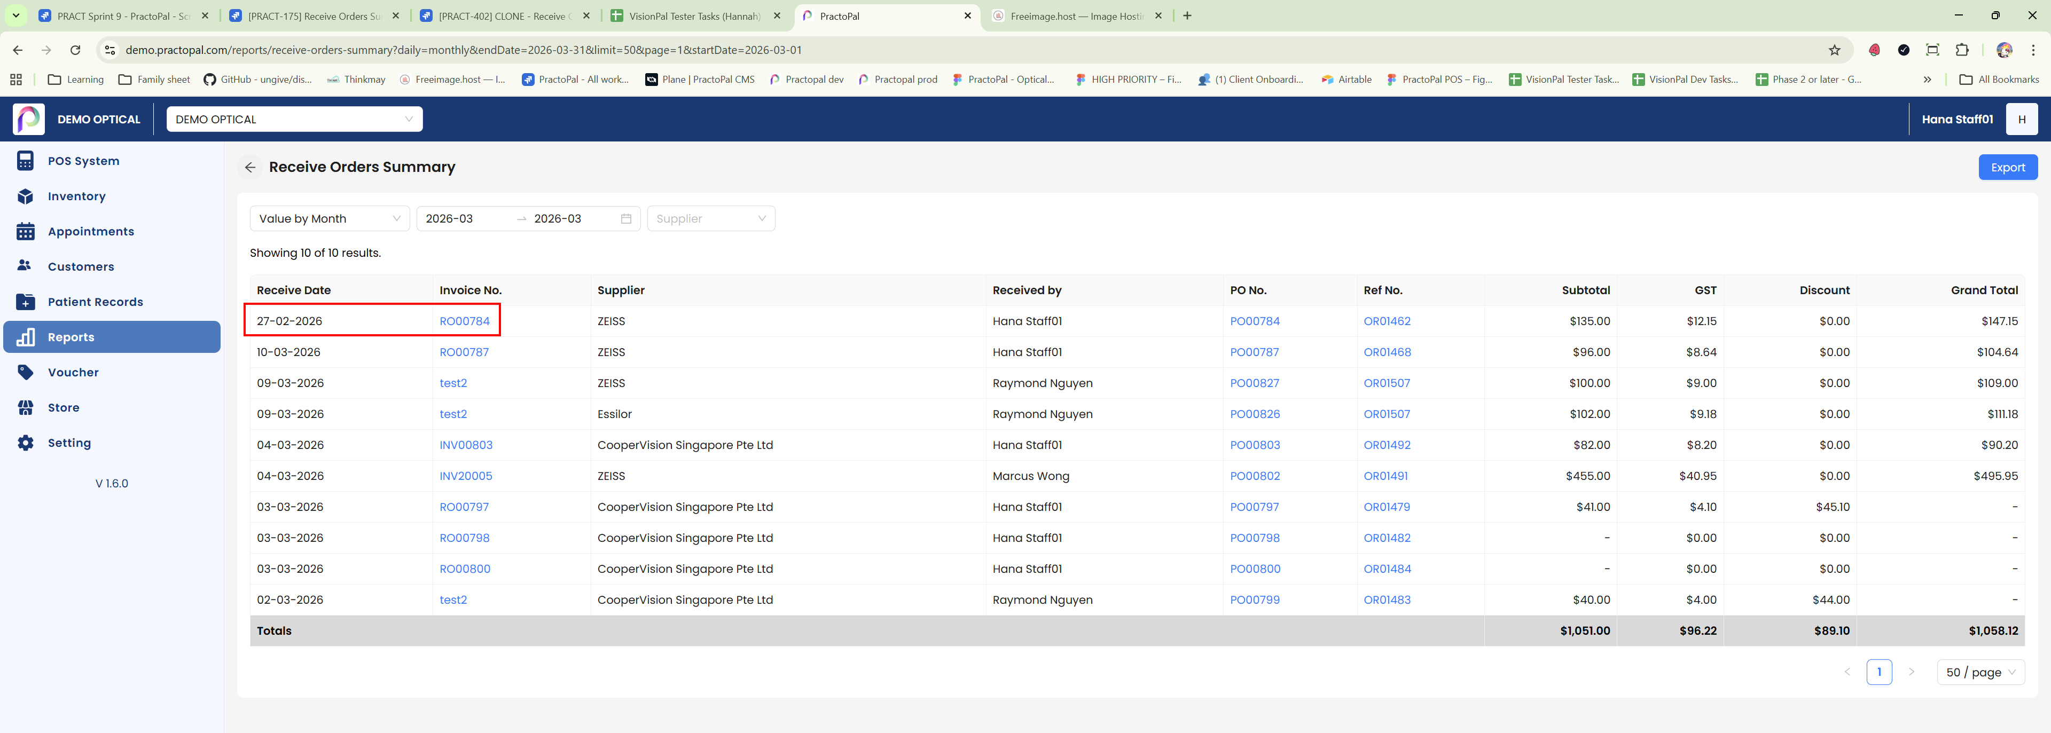Open the Store shop icon
The width and height of the screenshot is (2051, 733).
coord(26,407)
